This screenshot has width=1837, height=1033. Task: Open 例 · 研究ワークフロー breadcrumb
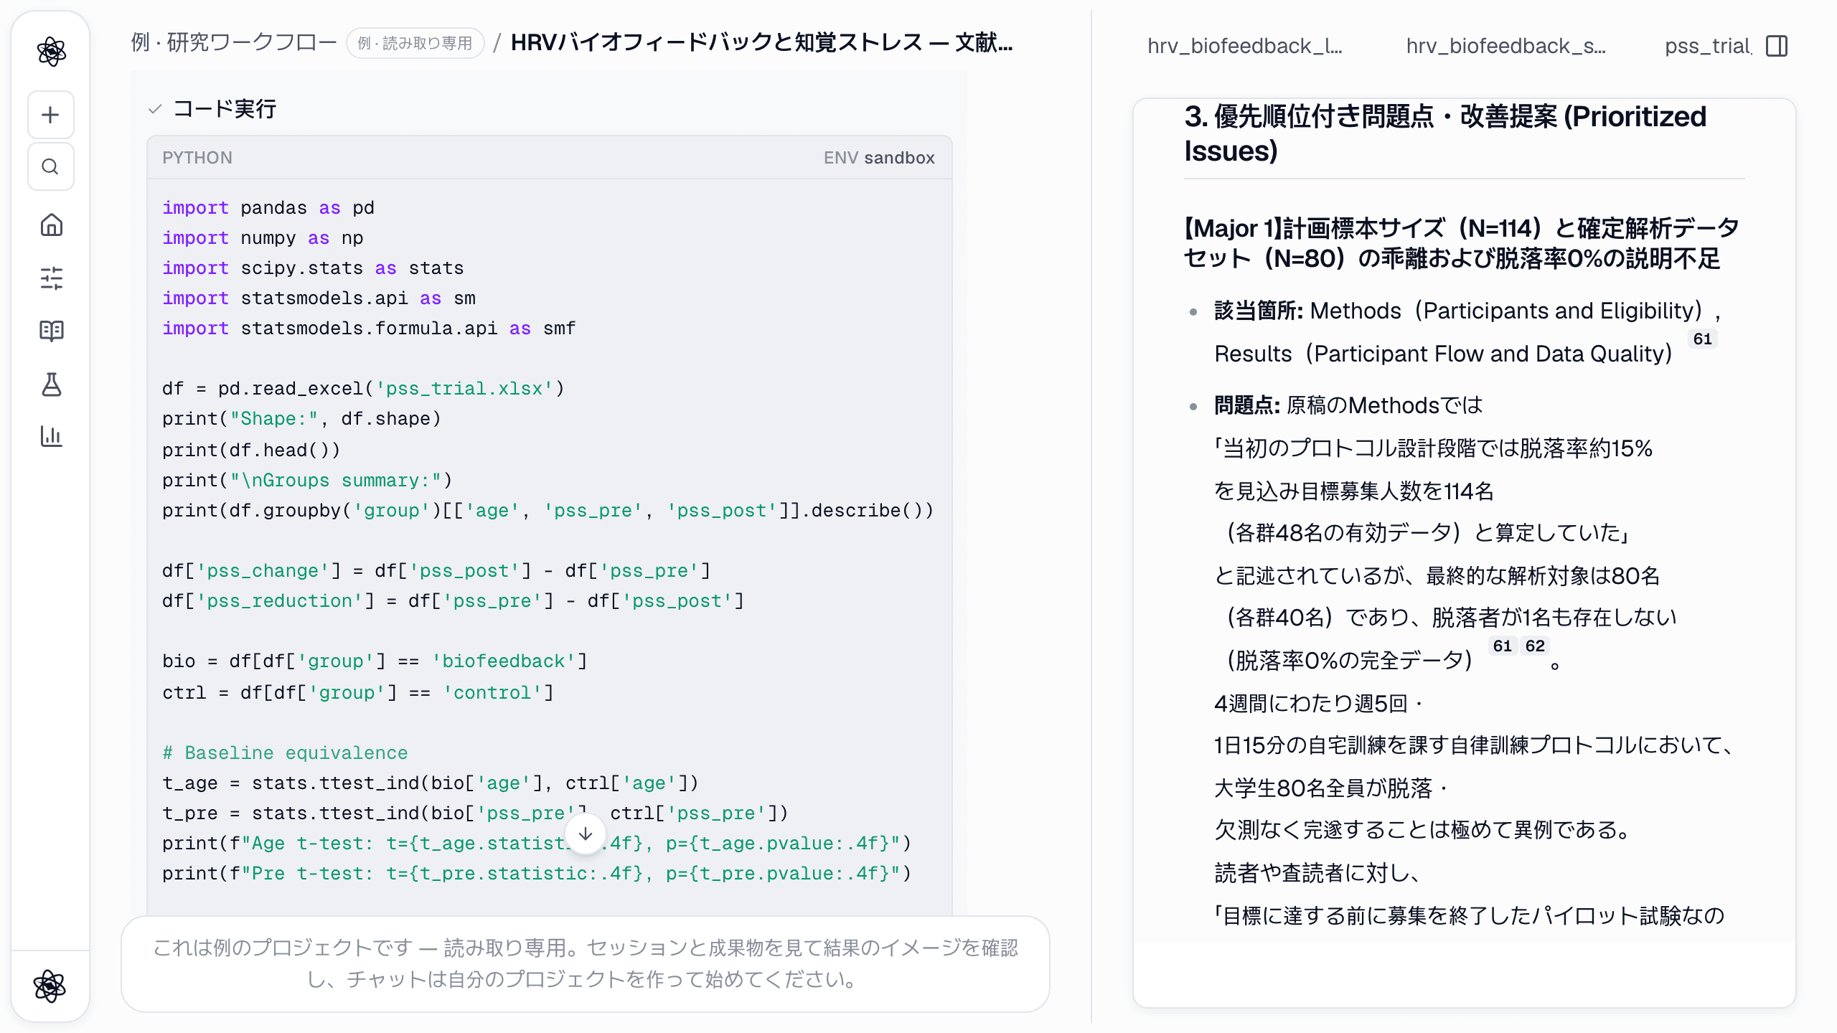234,43
